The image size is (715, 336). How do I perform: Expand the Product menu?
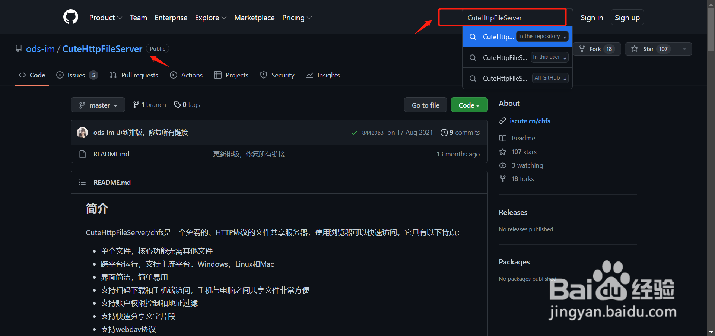tap(105, 18)
